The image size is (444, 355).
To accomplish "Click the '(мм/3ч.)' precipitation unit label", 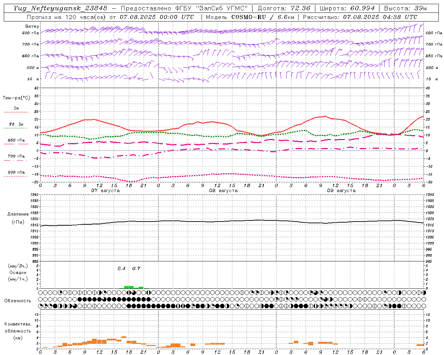I will click(18, 266).
